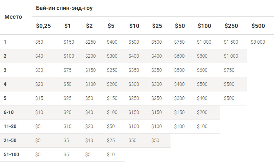Viewport: 274px width, 162px height.
Task: Select the $15 fifth place prize
Action: (39, 98)
